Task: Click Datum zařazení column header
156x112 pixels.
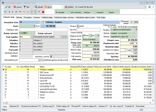Action: pyautogui.click(x=87, y=67)
